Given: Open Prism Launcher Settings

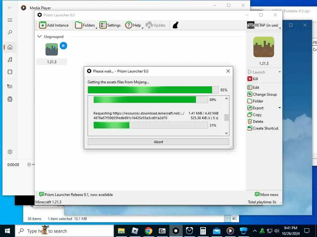Looking at the screenshot, I should 110,25.
